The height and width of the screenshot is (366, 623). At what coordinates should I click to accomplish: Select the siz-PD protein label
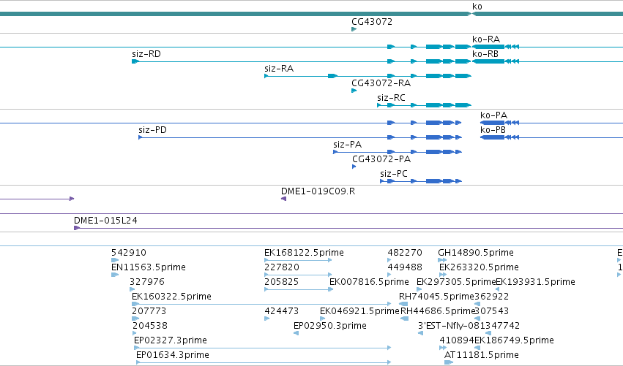coord(152,130)
